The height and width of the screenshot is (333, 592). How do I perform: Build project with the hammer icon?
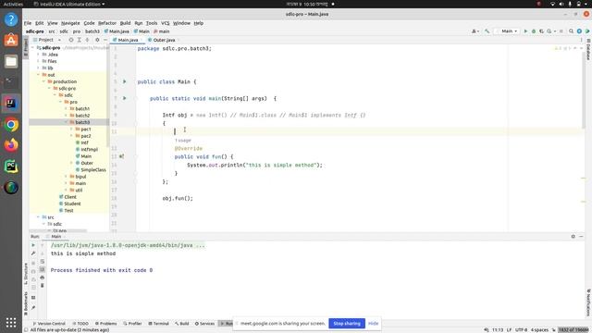[487, 31]
